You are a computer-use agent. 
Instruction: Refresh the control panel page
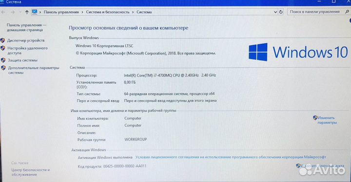click(x=281, y=12)
